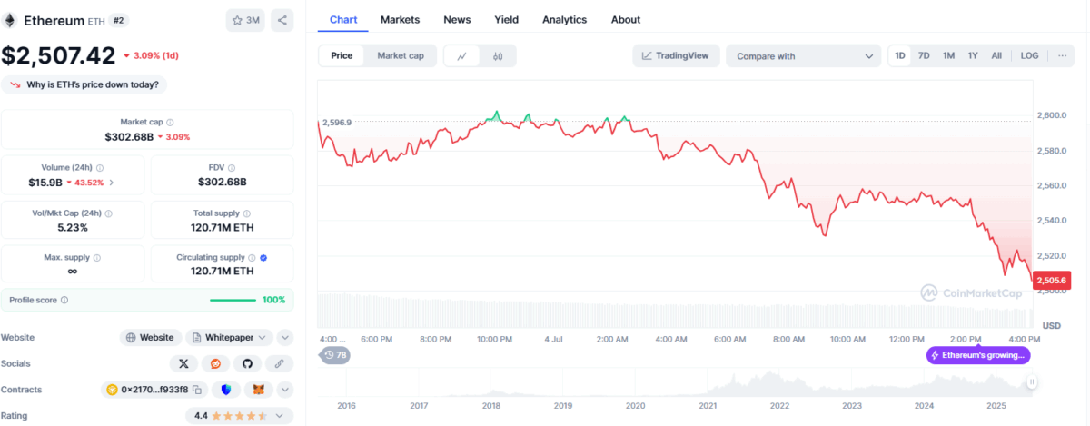Screen dimensions: 1090x426
Task: Click the Volume (24h) info icon
Action: 100,168
